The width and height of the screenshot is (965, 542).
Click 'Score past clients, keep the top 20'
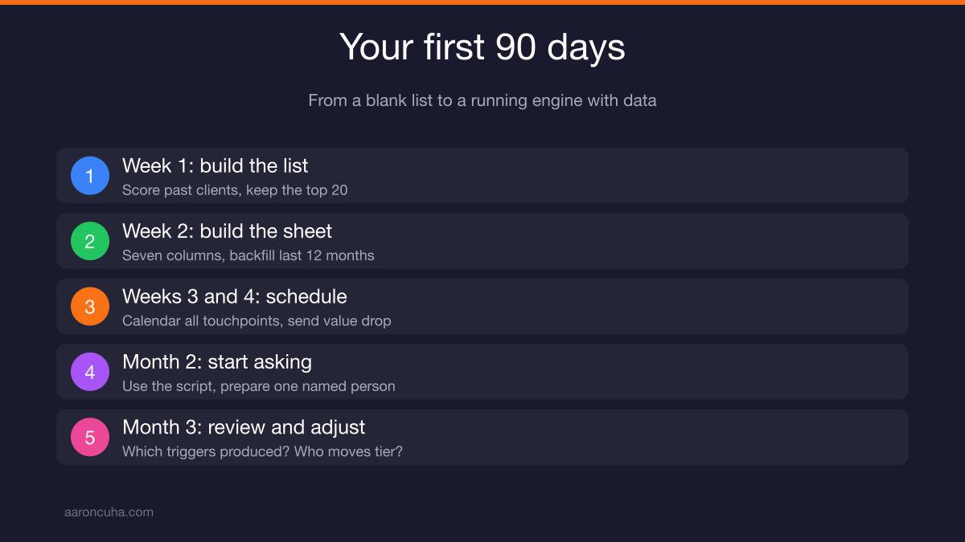(235, 190)
